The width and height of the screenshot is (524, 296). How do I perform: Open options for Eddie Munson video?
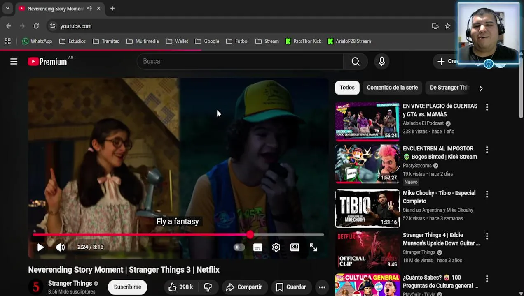tap(487, 236)
